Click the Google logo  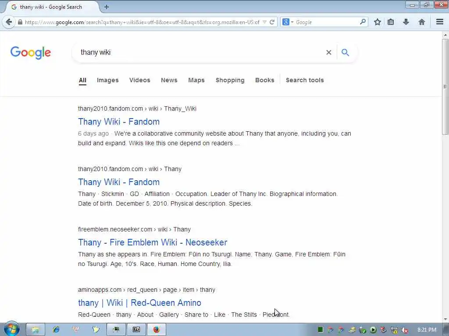[x=31, y=52]
